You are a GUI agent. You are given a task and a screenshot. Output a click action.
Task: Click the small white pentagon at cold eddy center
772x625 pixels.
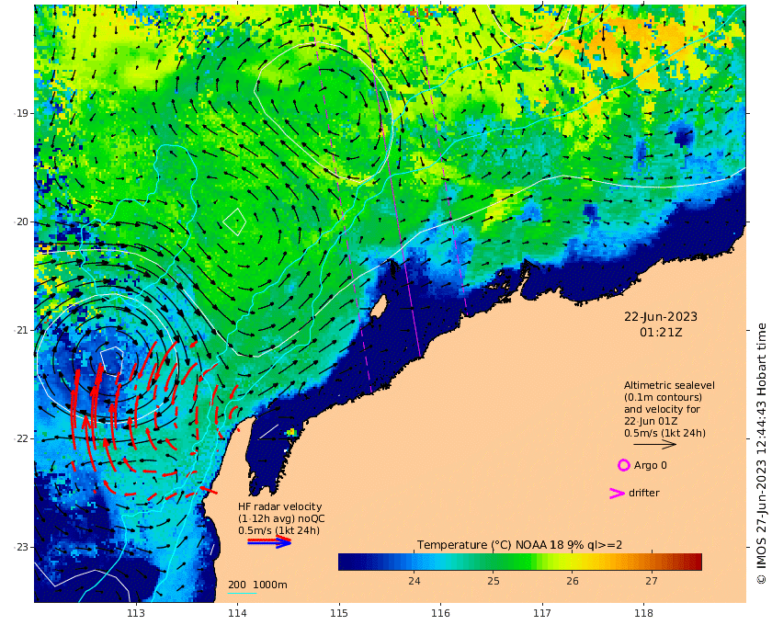pos(112,361)
